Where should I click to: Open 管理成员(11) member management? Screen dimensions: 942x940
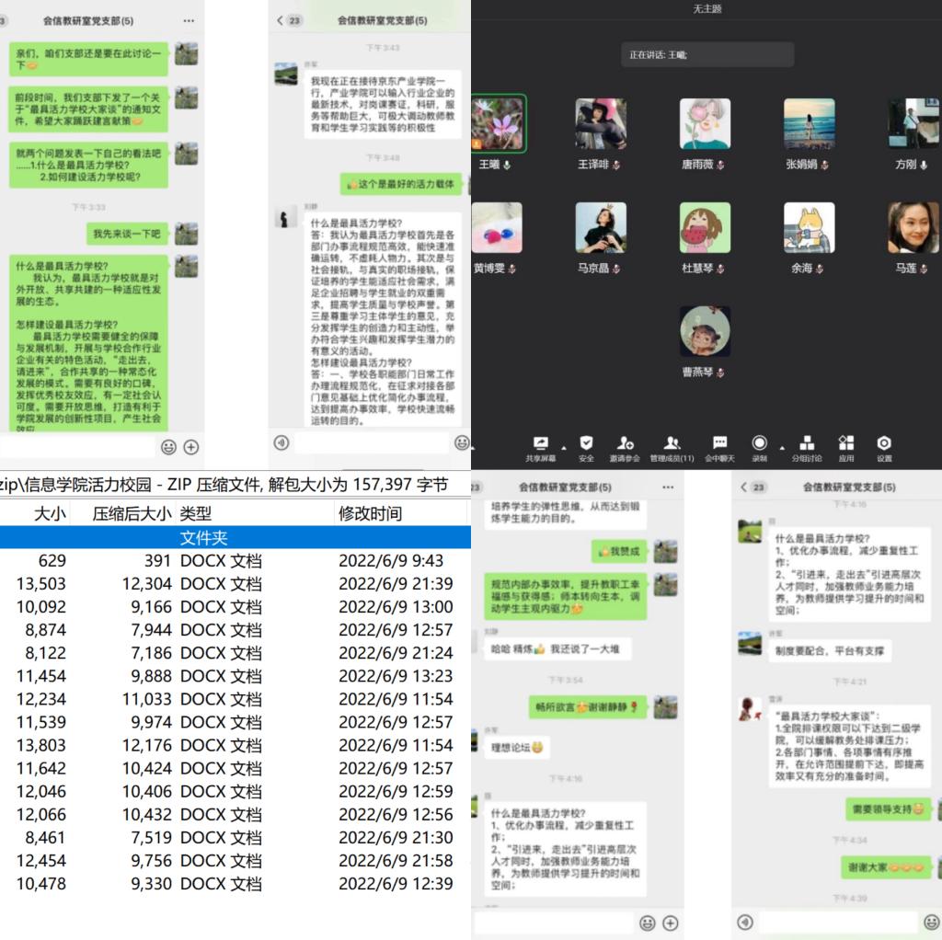pos(672,443)
